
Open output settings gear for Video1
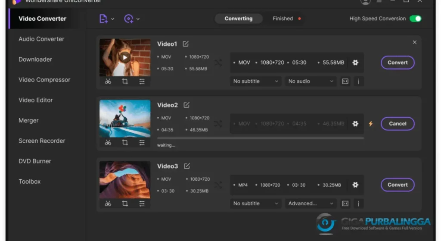tap(355, 63)
